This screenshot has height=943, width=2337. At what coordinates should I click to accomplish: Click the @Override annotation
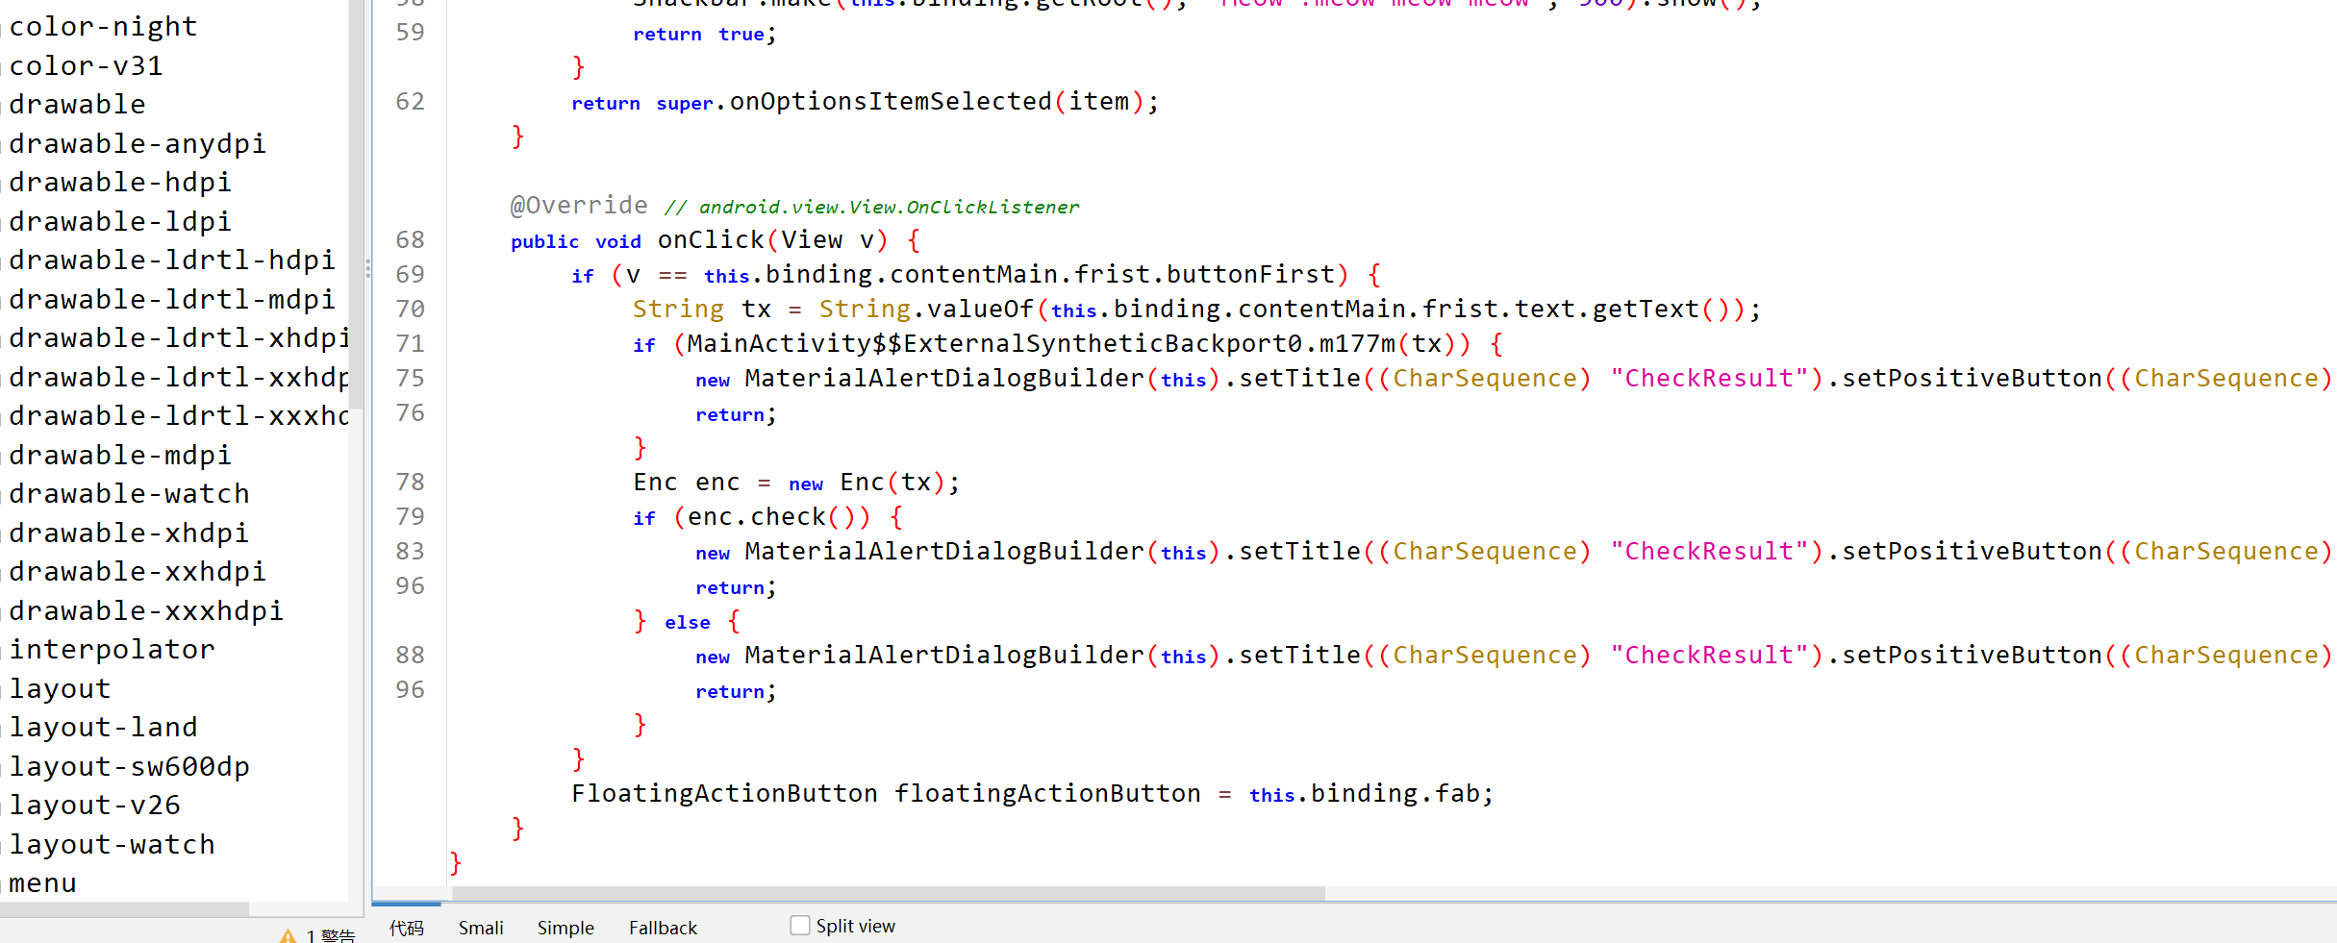(x=579, y=205)
